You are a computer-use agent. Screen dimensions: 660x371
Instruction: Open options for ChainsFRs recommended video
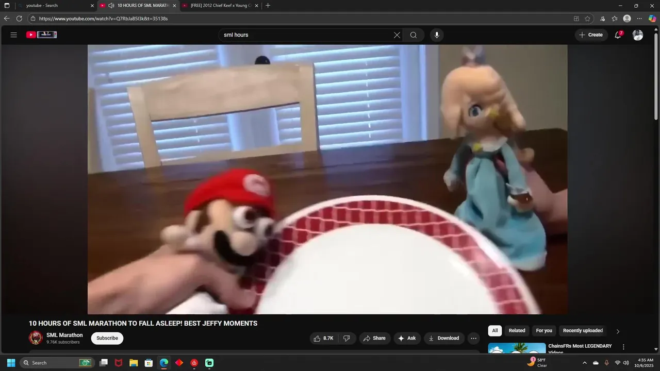623,347
